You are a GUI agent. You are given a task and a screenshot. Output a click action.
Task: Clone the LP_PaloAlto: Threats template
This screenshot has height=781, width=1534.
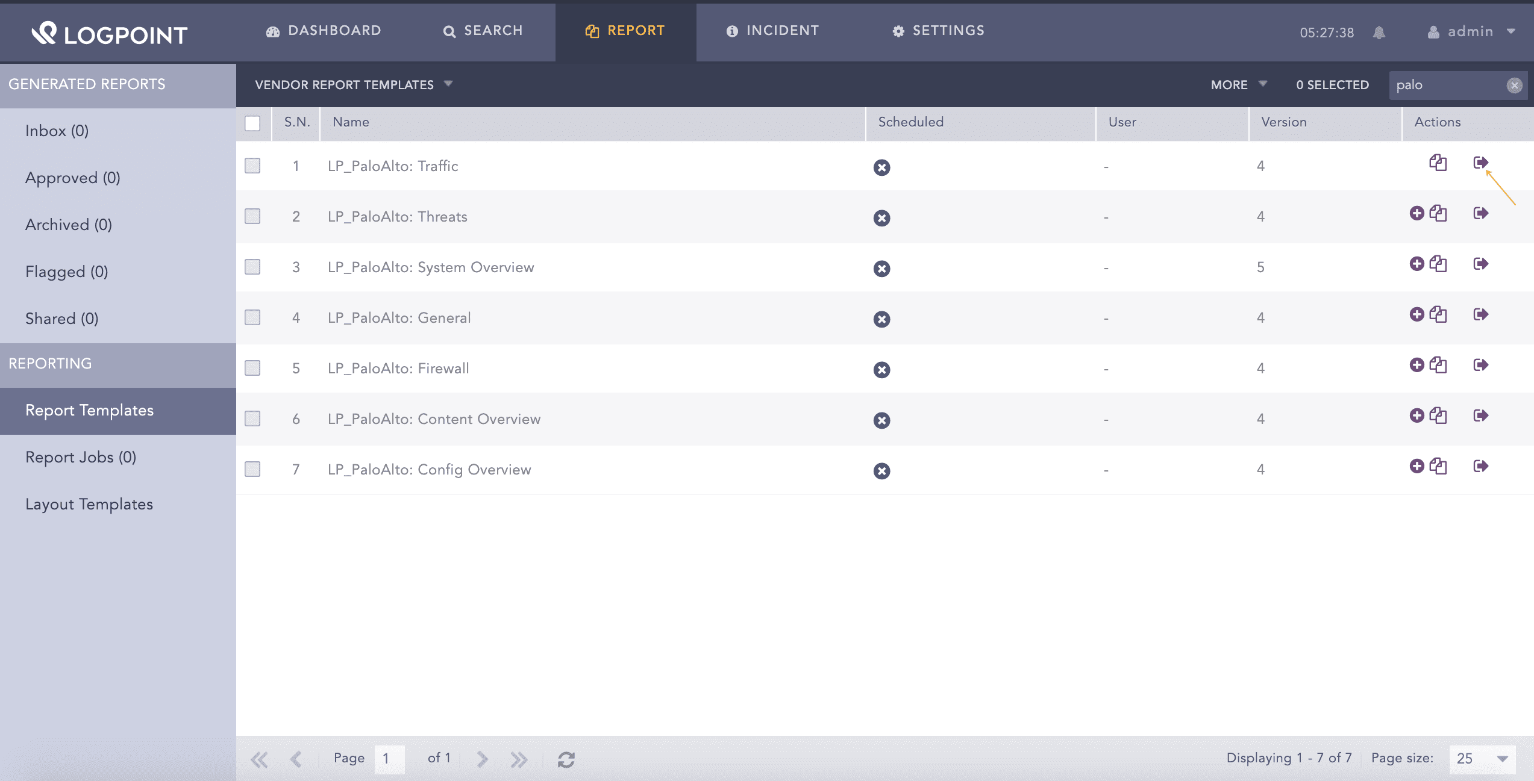click(x=1438, y=213)
